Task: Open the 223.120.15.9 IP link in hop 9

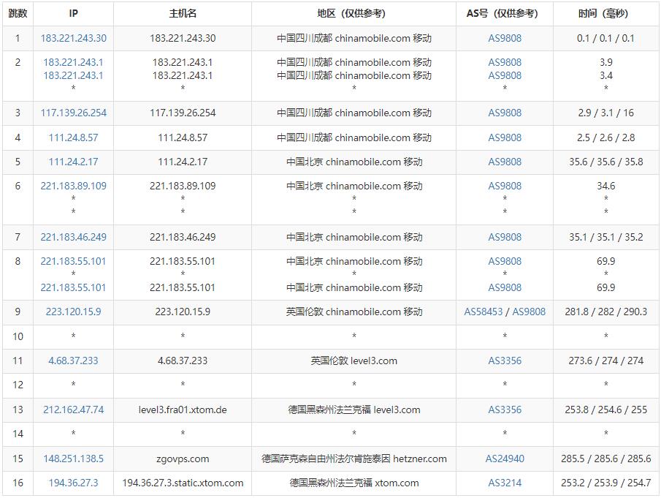Action: tap(73, 312)
